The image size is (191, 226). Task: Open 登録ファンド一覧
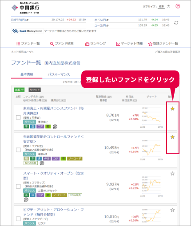point(163,44)
